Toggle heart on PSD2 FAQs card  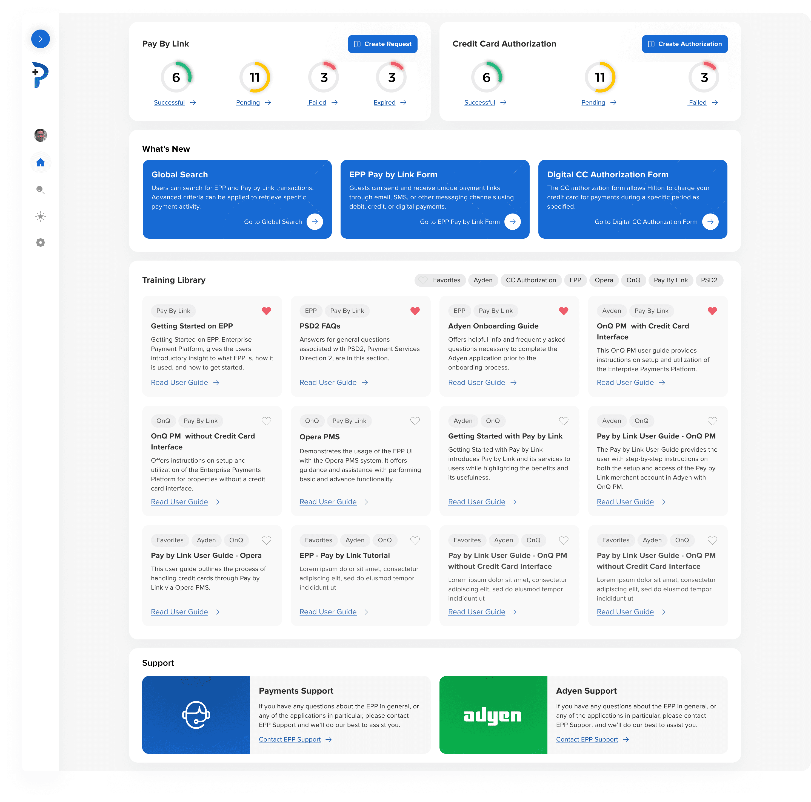coord(415,311)
